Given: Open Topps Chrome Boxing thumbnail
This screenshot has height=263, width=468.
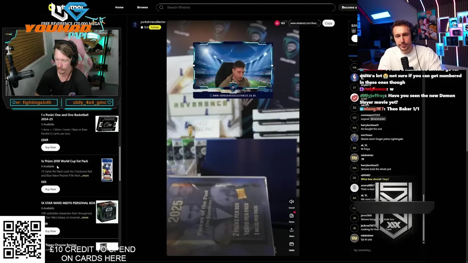Looking at the screenshot, I should pos(107,247).
